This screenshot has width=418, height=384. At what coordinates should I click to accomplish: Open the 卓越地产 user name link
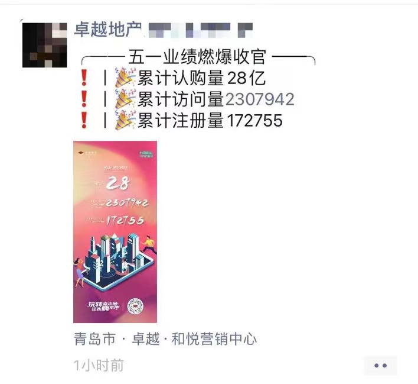coord(107,29)
